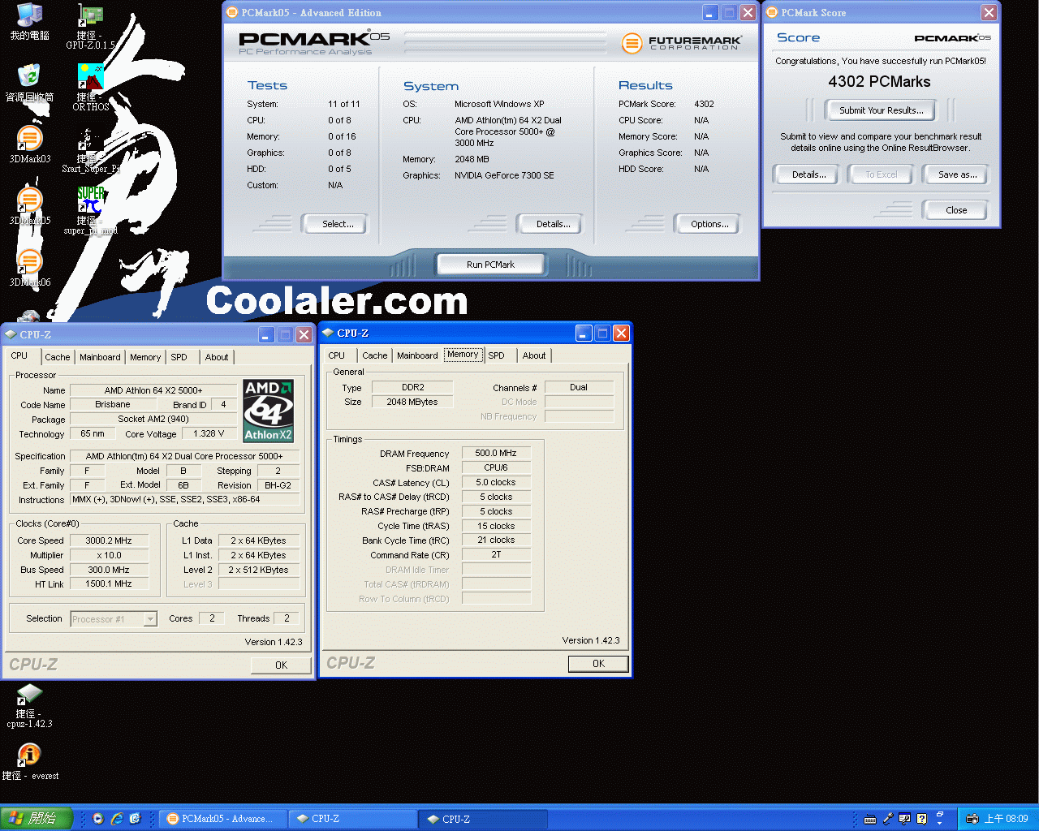The height and width of the screenshot is (831, 1039).
Task: Switch to Mainboard tab in left CPU-Z
Action: pos(100,357)
